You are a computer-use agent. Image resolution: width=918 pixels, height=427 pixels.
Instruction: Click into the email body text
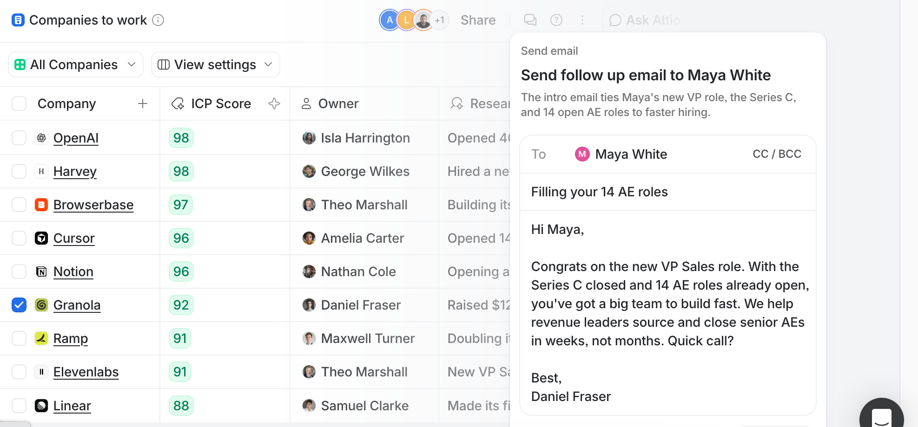(667, 312)
